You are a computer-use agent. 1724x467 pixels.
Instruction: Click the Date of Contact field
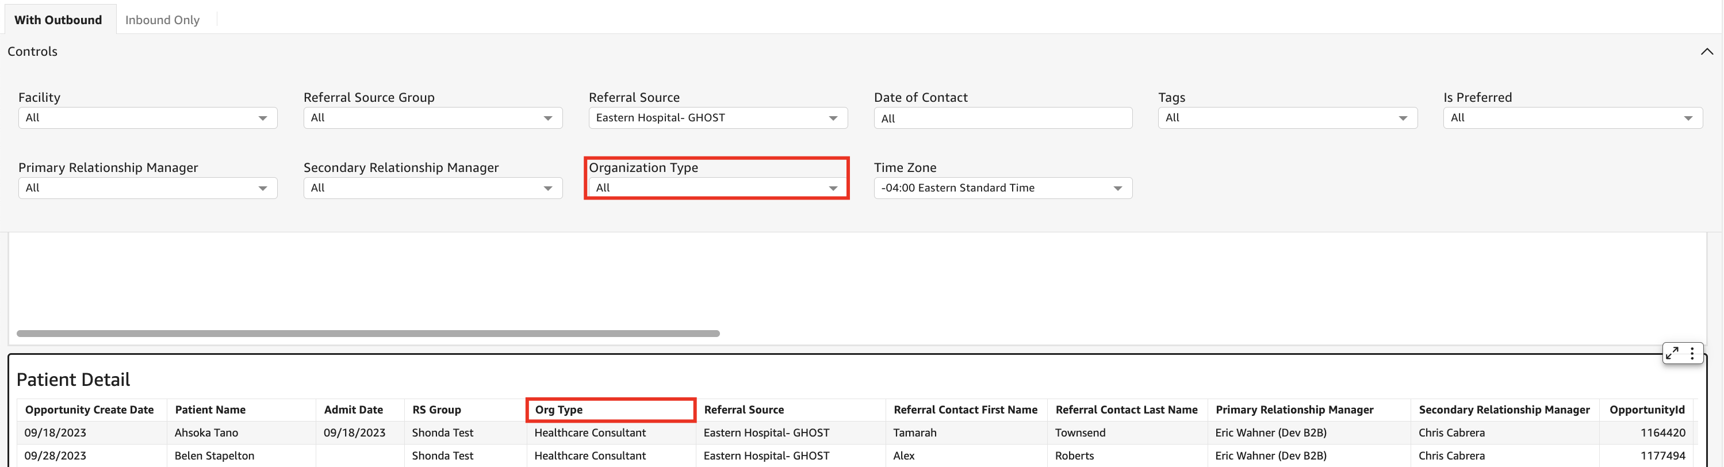[1002, 118]
